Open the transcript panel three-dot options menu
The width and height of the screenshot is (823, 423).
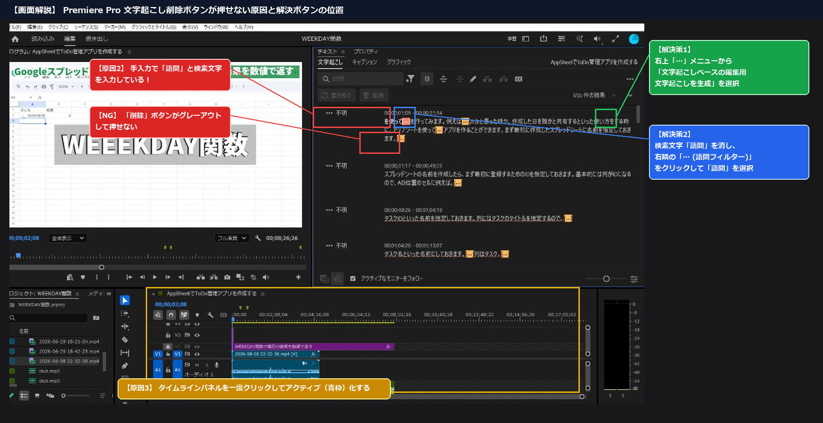pyautogui.click(x=630, y=79)
